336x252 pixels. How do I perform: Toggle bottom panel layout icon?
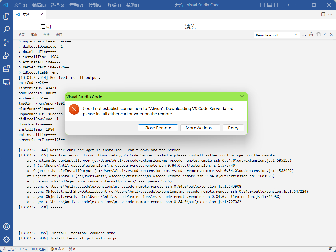pyautogui.click(x=269, y=5)
